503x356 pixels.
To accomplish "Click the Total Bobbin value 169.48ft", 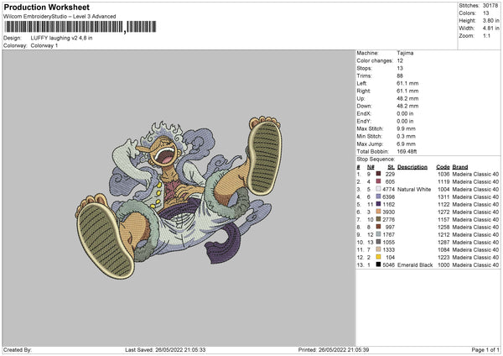I will point(407,151).
